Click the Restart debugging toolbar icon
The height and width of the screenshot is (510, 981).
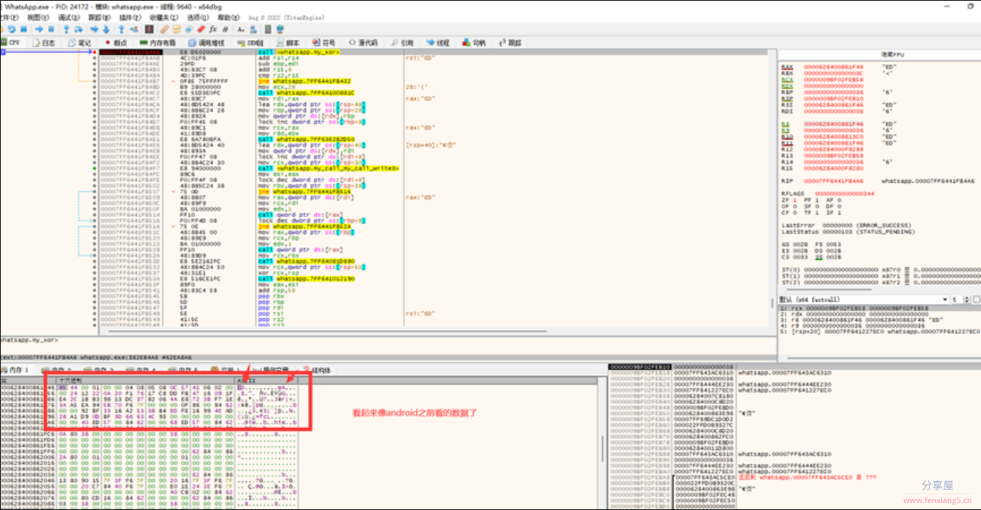(12, 30)
